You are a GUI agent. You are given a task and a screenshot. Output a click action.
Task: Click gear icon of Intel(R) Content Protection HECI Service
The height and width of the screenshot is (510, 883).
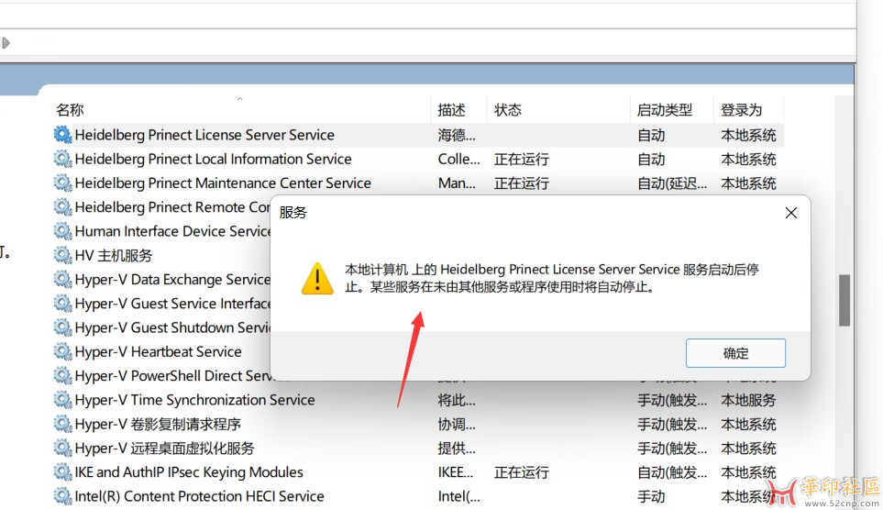pyautogui.click(x=62, y=496)
